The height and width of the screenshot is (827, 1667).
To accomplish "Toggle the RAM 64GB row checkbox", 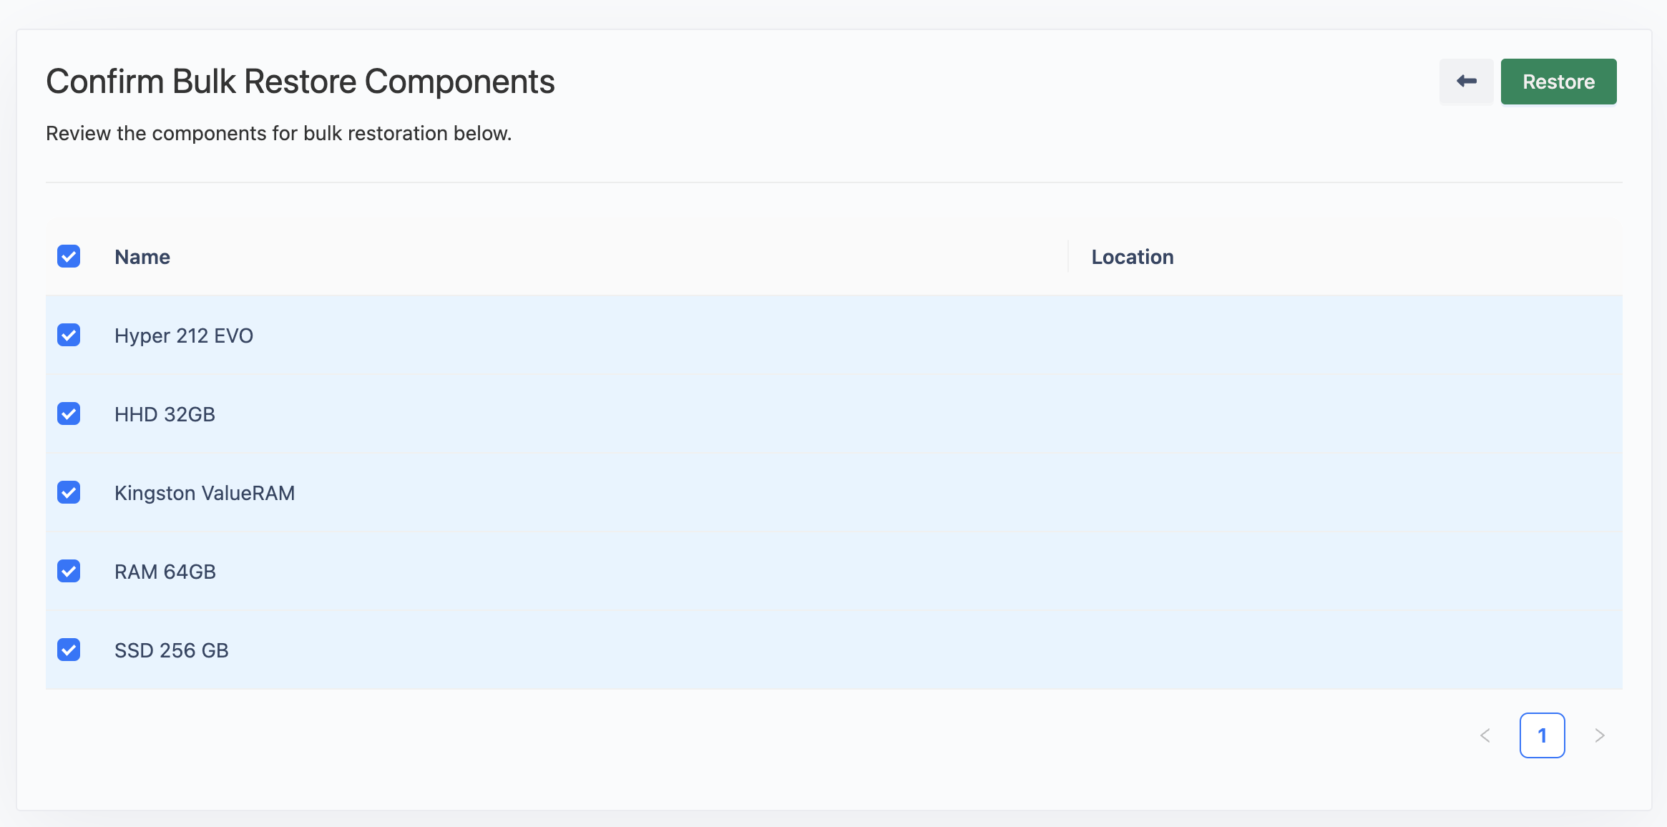I will (x=69, y=571).
